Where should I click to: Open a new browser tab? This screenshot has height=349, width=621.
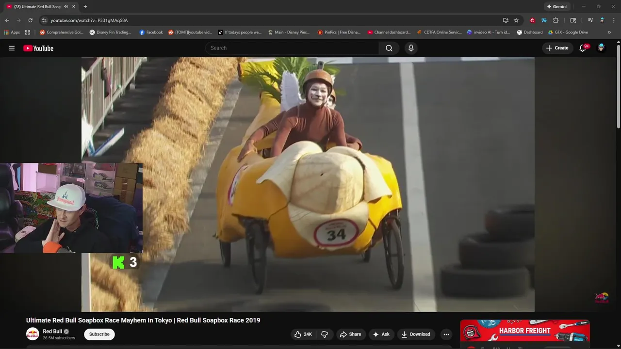pyautogui.click(x=85, y=7)
